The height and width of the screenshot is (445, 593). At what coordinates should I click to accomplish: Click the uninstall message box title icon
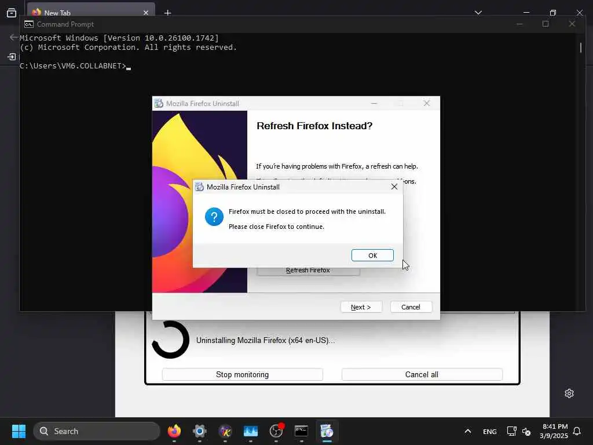(x=199, y=187)
